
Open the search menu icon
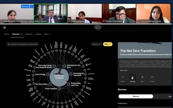(x=4, y=28)
